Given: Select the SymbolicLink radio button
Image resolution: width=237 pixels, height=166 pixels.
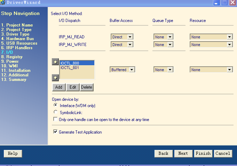Looking at the screenshot, I should coord(56,112).
